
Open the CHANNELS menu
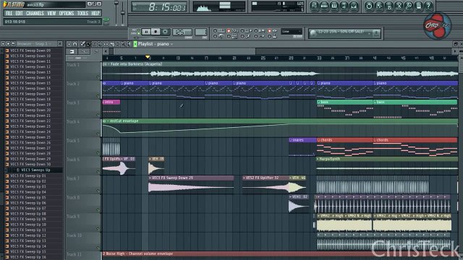pyautogui.click(x=35, y=13)
